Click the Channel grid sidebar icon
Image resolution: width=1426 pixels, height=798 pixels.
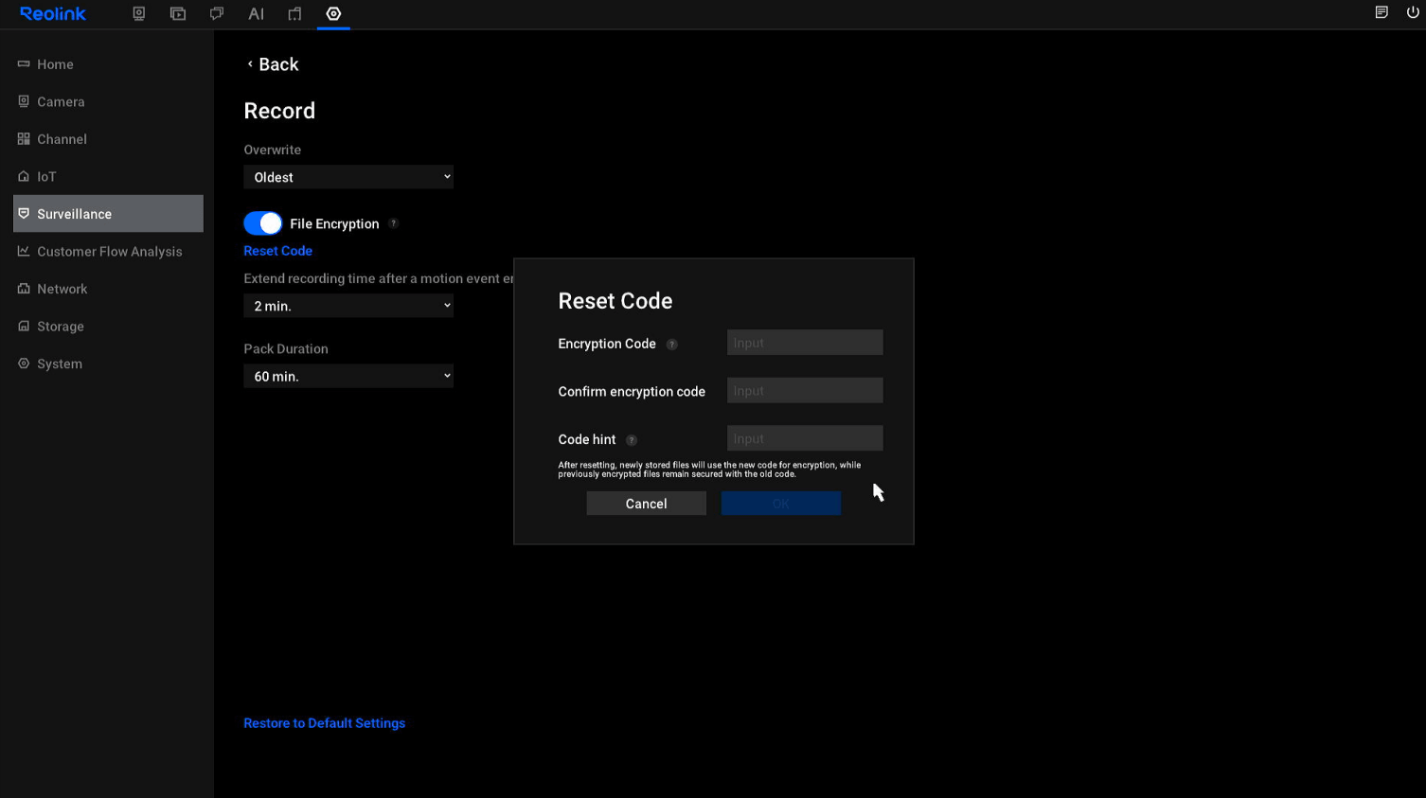click(x=24, y=138)
